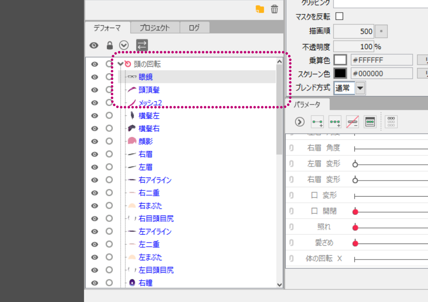Image resolution: width=428 pixels, height=302 pixels.
Task: Toggle the lock circle for 右アイライン
Action: 109,180
